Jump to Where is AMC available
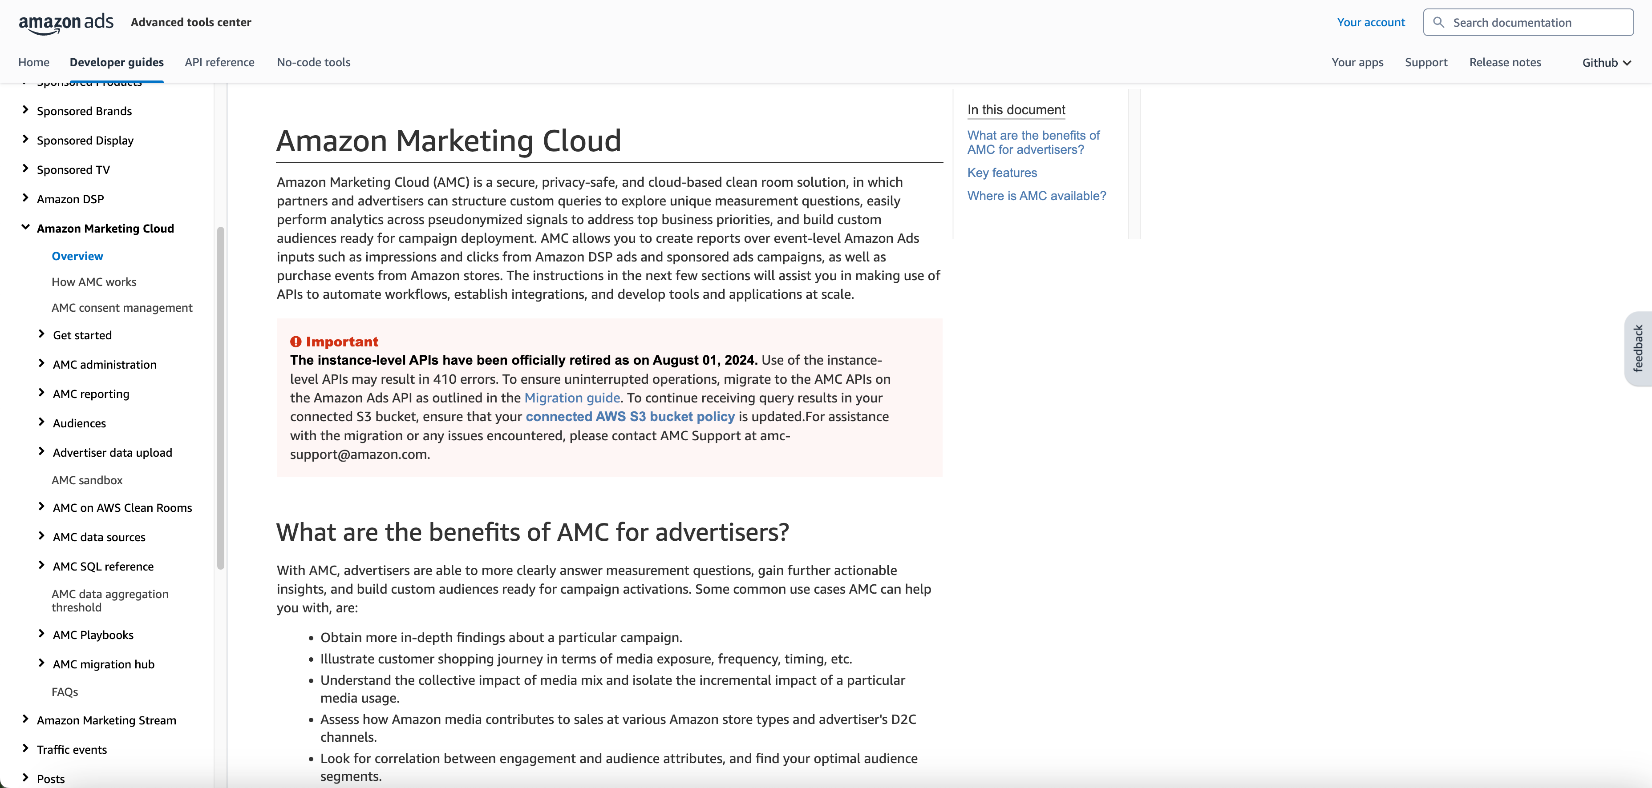This screenshot has height=788, width=1652. point(1037,196)
